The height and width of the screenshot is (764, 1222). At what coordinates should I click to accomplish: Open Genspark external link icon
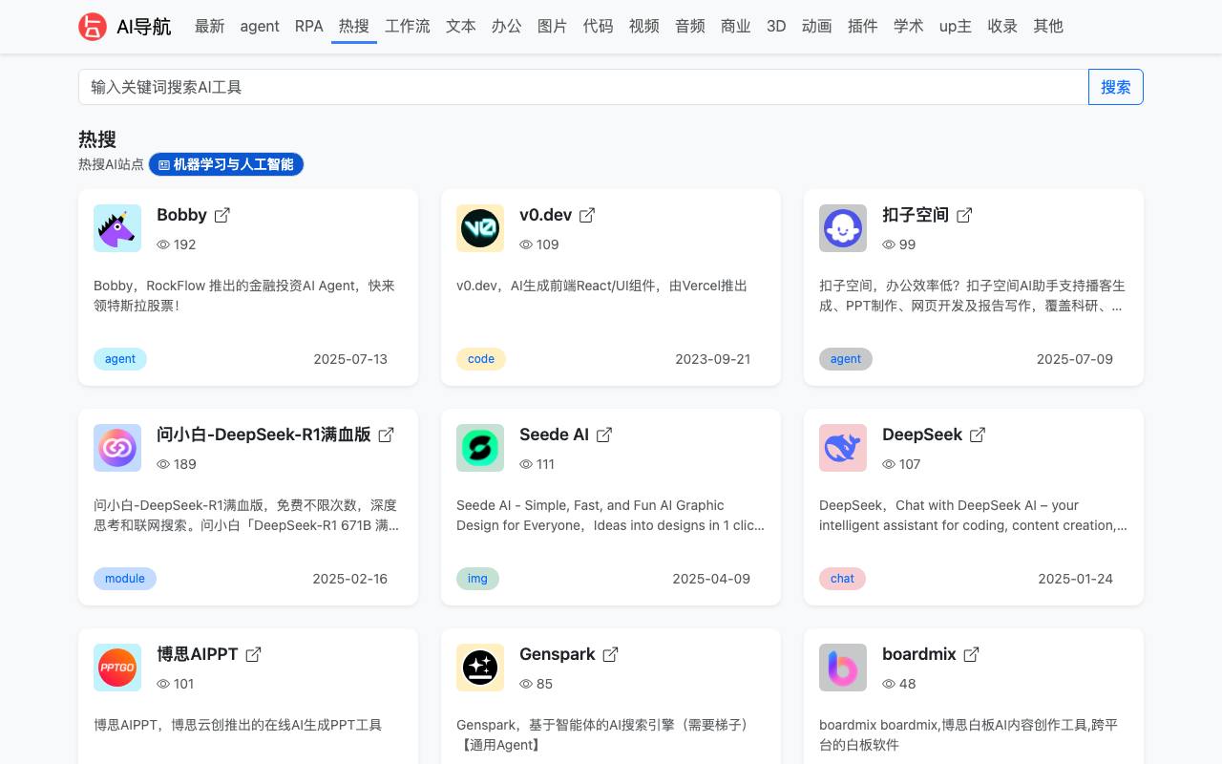[x=611, y=654]
